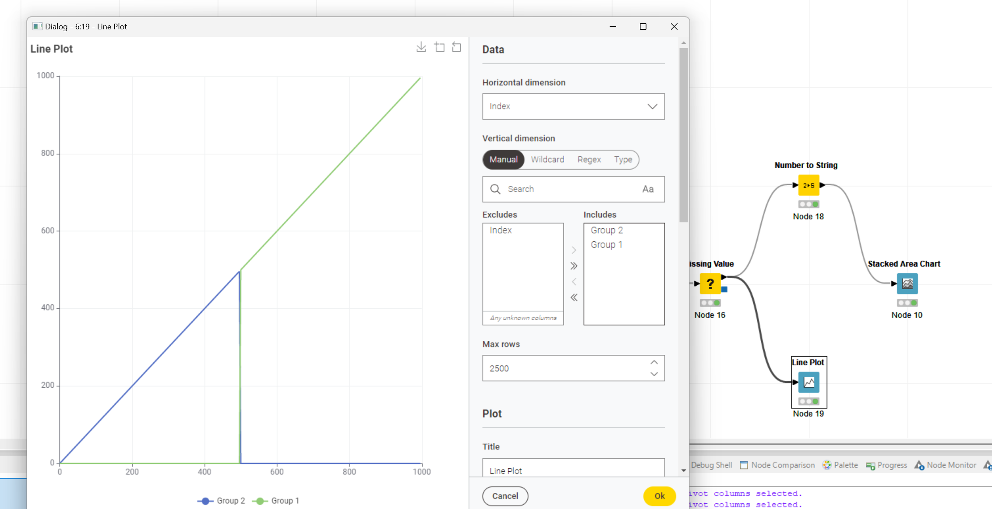The image size is (992, 509).
Task: Toggle Group 1 series in the legend
Action: 276,501
